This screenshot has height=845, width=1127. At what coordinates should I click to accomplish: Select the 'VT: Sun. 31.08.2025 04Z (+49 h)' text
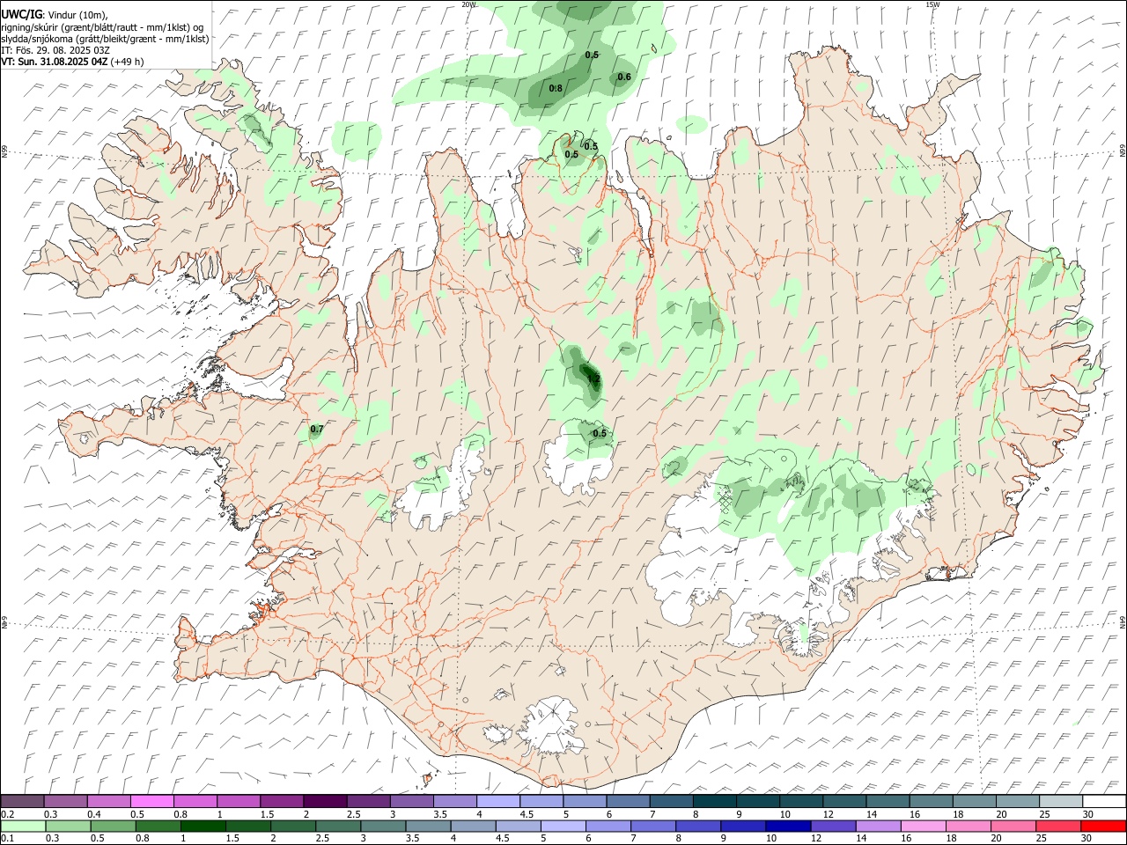tap(72, 62)
